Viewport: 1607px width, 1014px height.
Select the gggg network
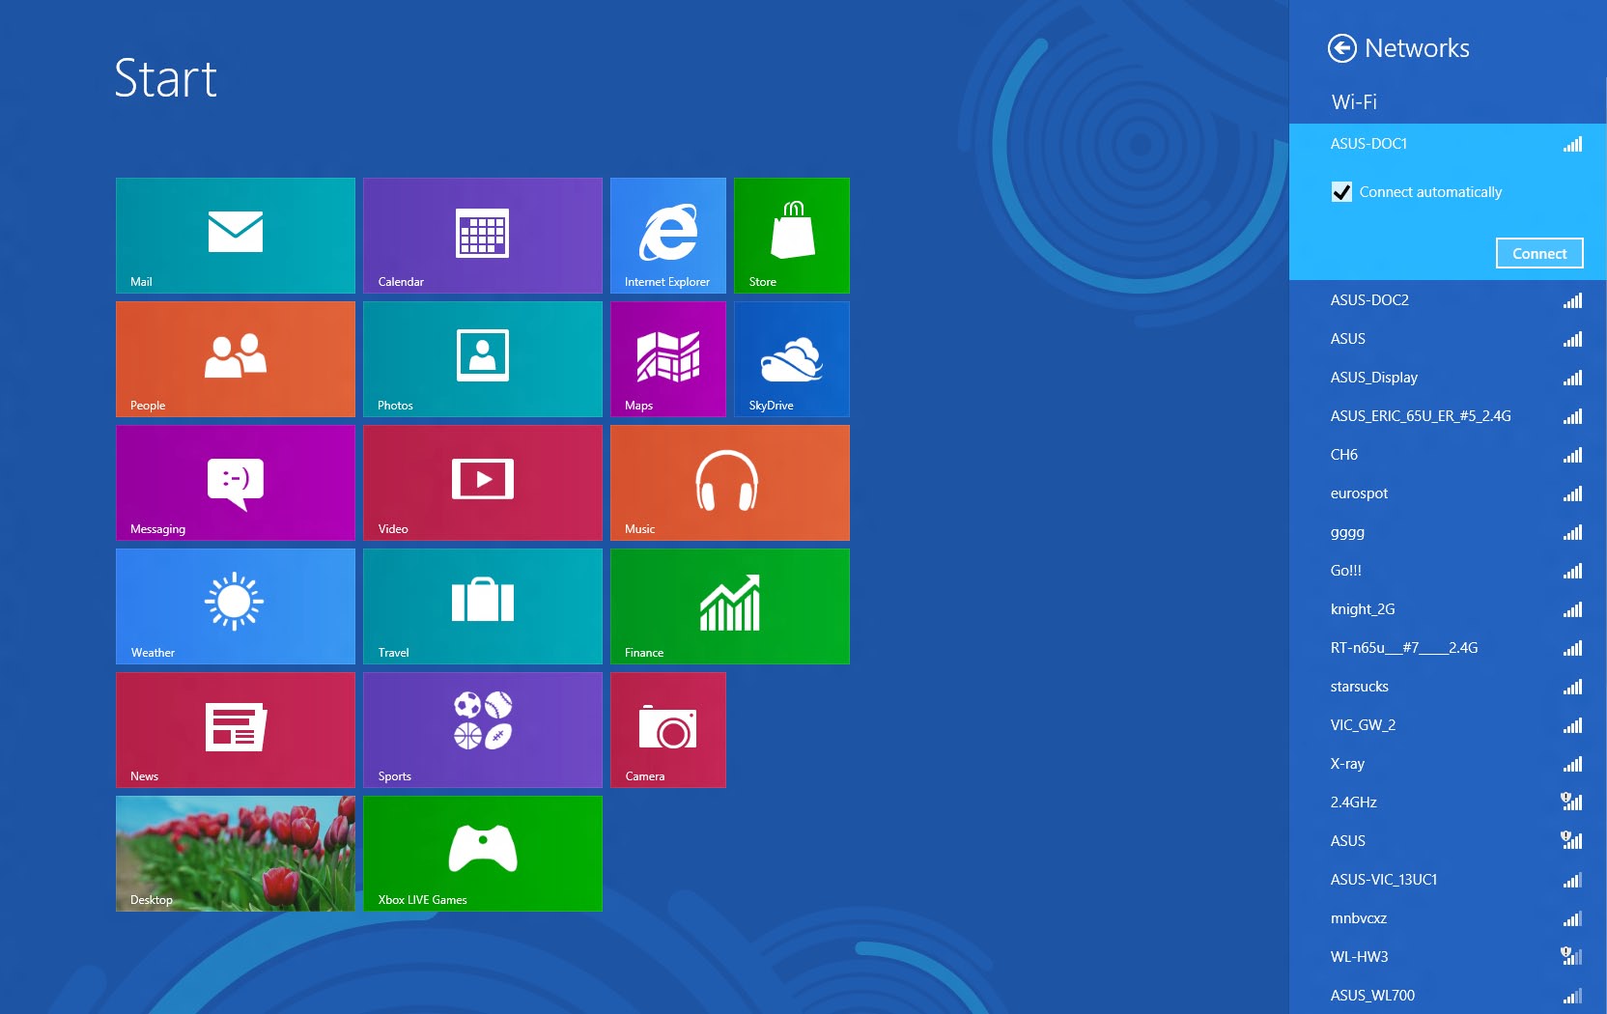1448,532
